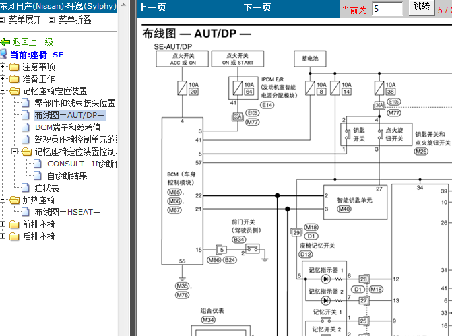Open CONSULT—II诊断 tree entry

click(82, 164)
